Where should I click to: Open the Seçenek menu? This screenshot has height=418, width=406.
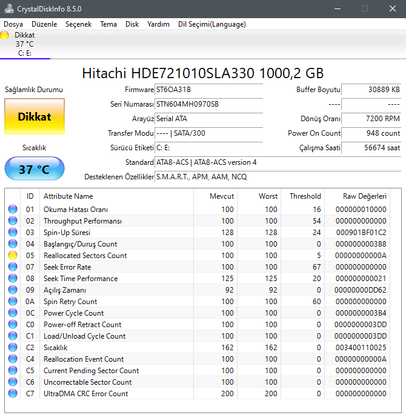tap(78, 24)
